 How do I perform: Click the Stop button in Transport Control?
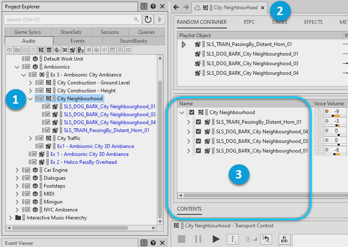pyautogui.click(x=182, y=239)
